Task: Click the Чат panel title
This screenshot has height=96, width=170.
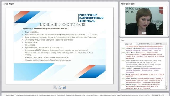Action: (x=122, y=40)
